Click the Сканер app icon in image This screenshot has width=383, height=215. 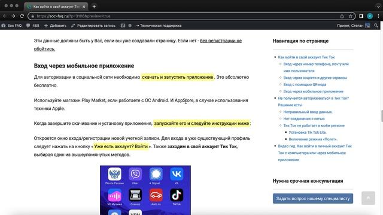coord(135,195)
